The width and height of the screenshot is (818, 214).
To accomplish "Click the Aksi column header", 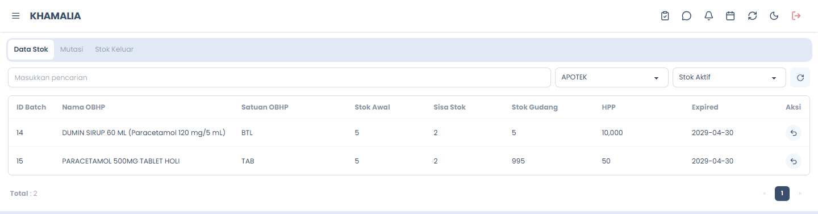I will [793, 107].
